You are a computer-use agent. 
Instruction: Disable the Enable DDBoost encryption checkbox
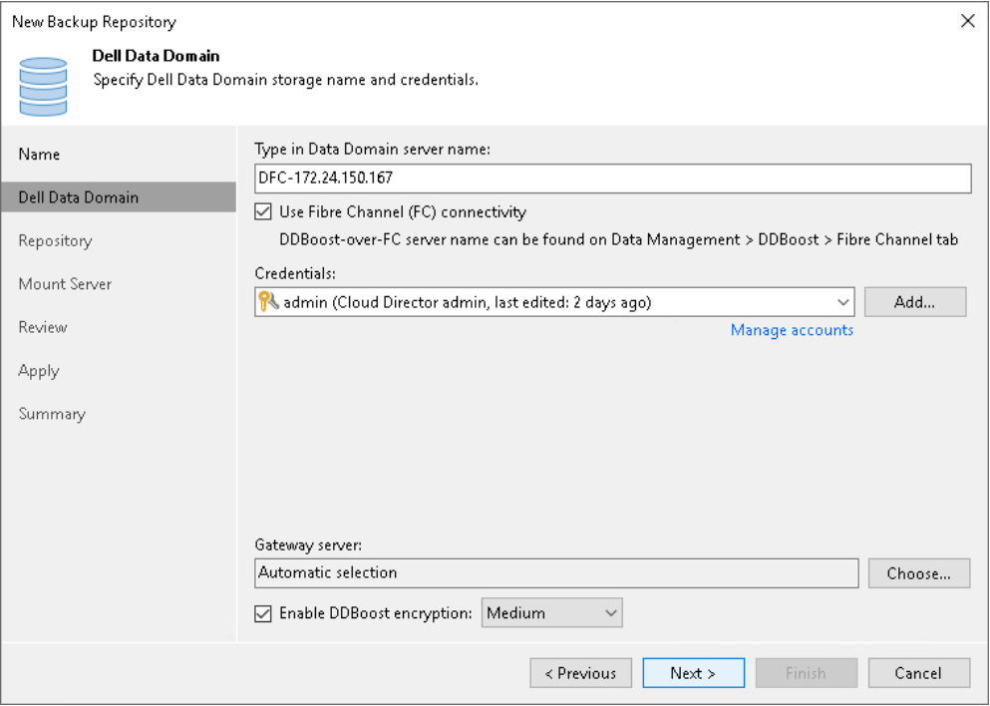(263, 613)
